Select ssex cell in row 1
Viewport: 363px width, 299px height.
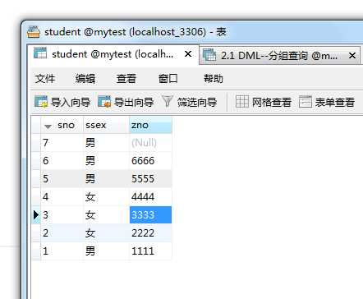pyautogui.click(x=106, y=251)
